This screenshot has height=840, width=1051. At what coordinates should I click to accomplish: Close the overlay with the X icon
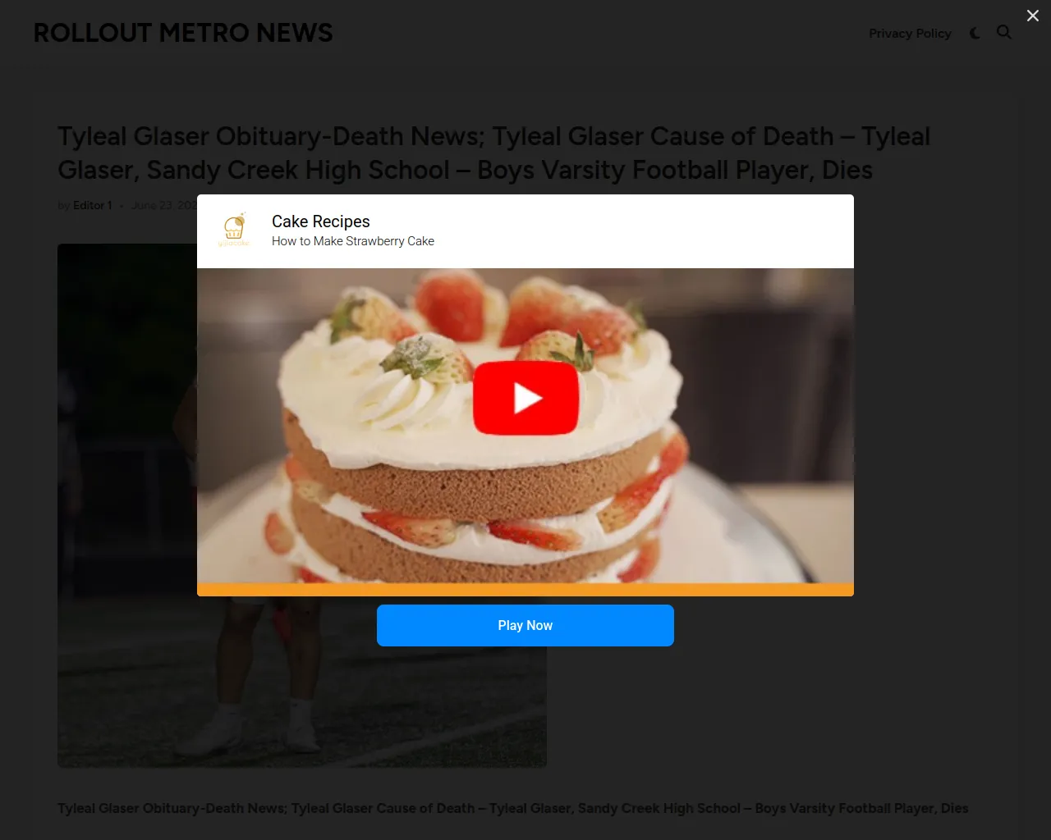click(1033, 16)
